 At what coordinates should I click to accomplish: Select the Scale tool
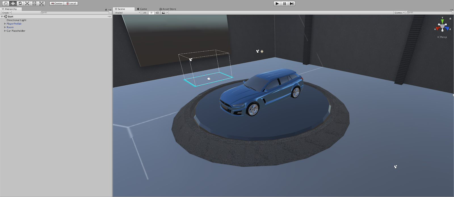[27, 3]
